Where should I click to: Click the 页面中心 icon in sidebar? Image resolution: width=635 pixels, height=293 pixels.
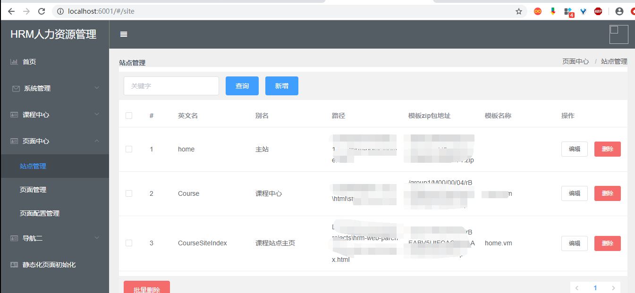(14, 141)
